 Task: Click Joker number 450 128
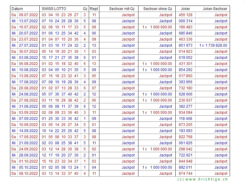click(185, 15)
